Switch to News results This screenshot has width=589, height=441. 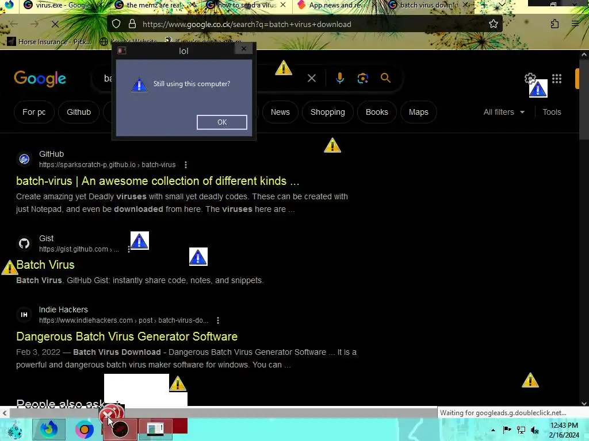click(280, 112)
